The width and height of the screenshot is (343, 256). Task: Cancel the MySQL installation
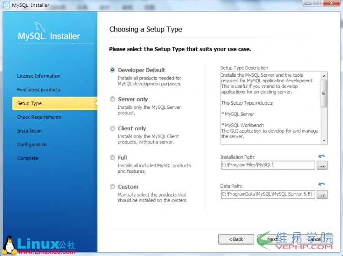tap(315, 240)
